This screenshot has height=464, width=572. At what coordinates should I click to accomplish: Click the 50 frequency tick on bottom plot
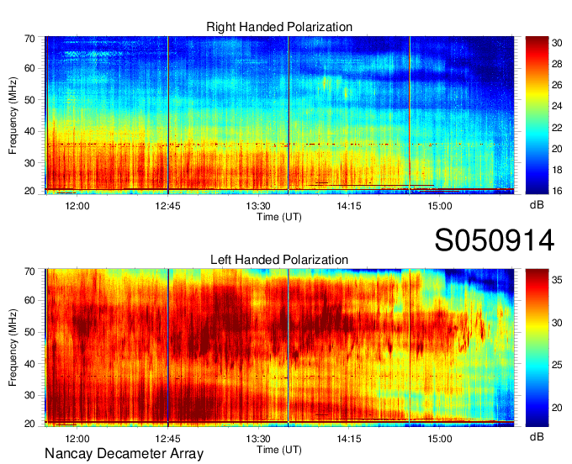point(30,332)
